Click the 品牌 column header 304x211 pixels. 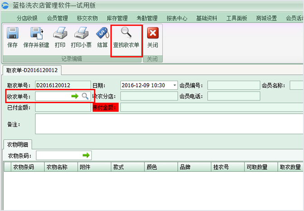coord(195,167)
